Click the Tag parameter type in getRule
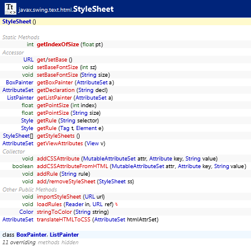The width and height of the screenshot is (251, 246). click(x=65, y=128)
